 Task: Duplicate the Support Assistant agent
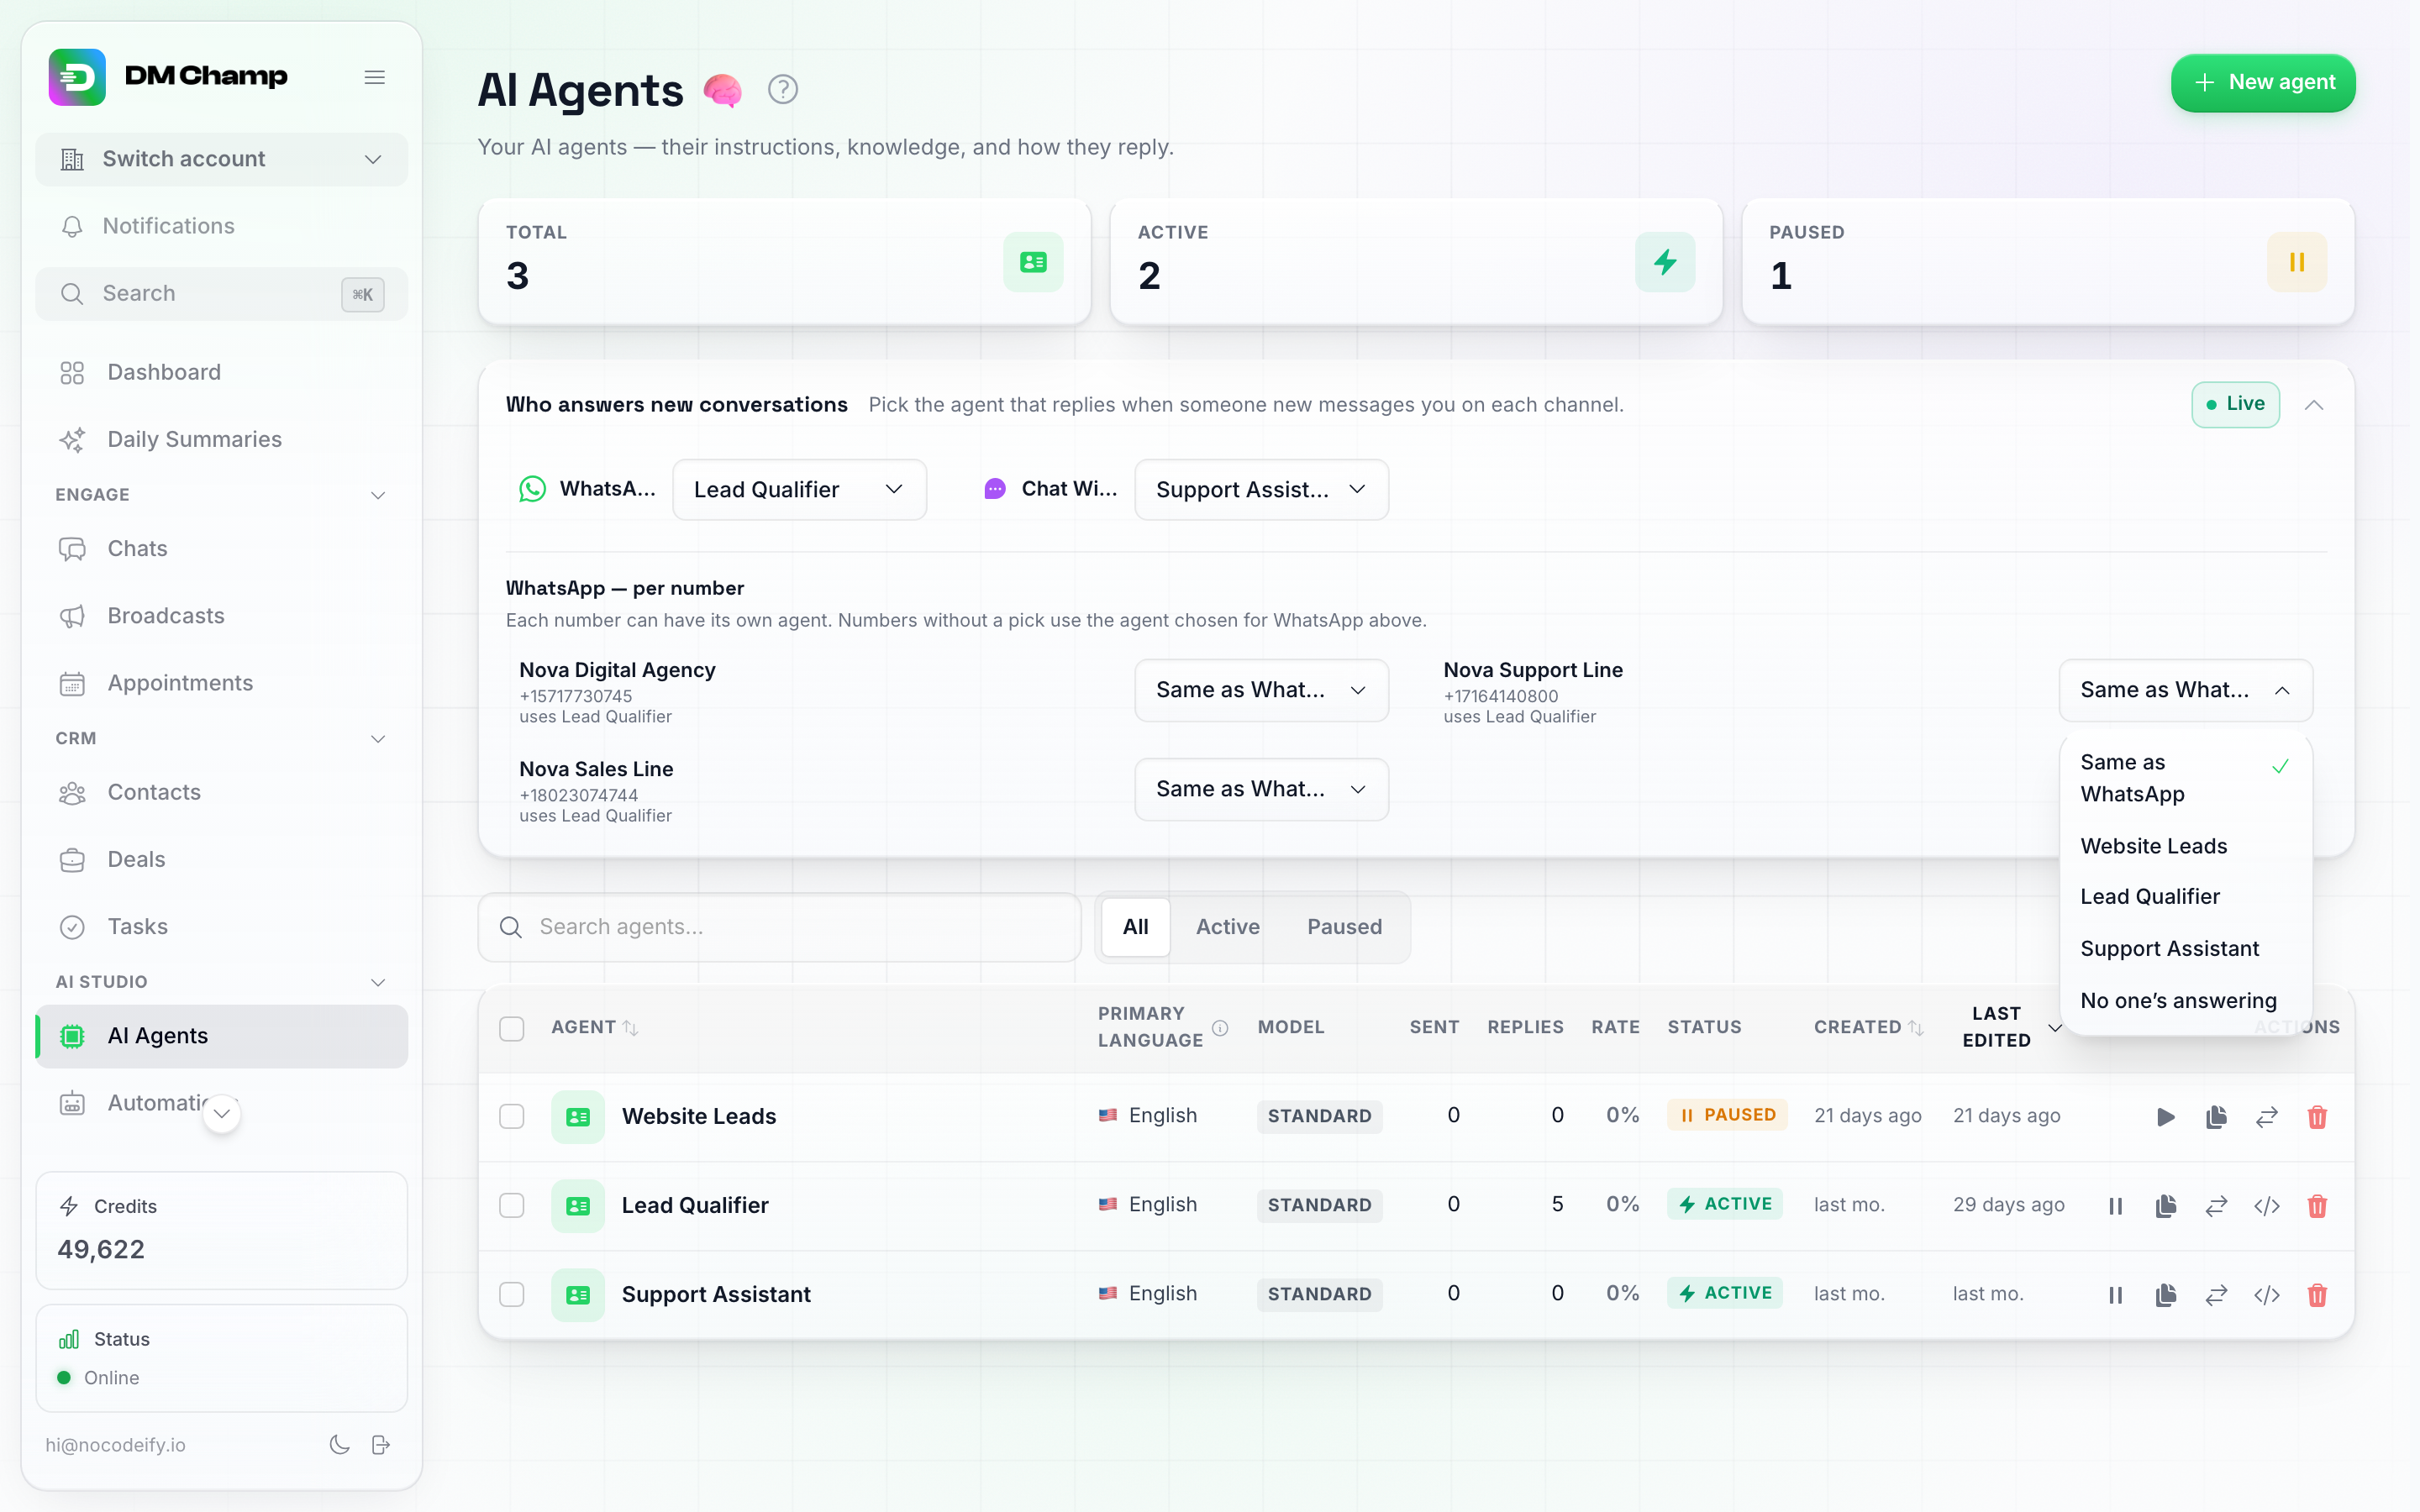click(2165, 1295)
